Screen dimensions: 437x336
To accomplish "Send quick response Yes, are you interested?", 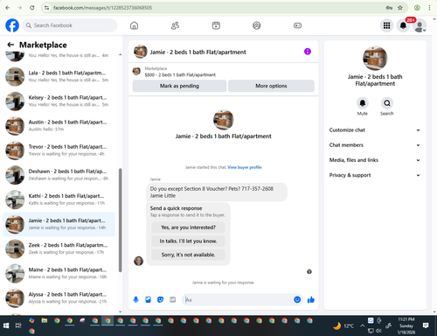I will pyautogui.click(x=188, y=227).
